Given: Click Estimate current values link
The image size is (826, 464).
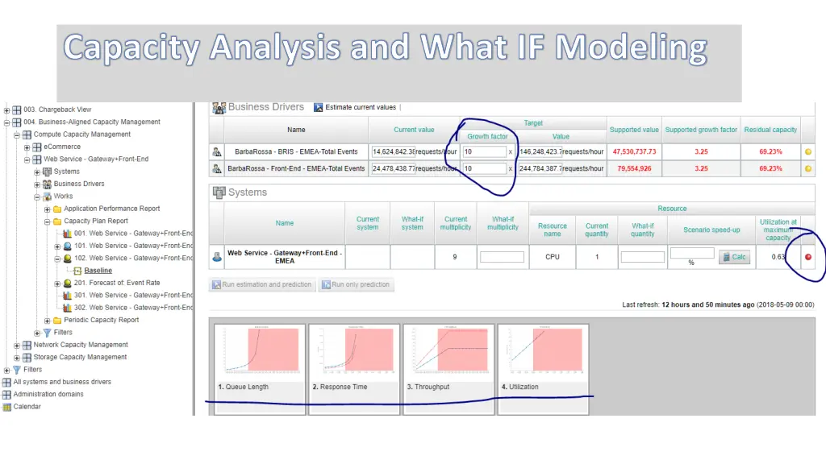Looking at the screenshot, I should (355, 107).
